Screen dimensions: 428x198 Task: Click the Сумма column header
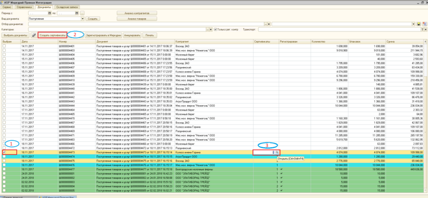pyautogui.click(x=404, y=42)
